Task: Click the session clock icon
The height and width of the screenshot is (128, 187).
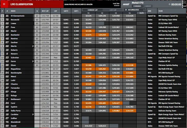Action: (169, 4)
